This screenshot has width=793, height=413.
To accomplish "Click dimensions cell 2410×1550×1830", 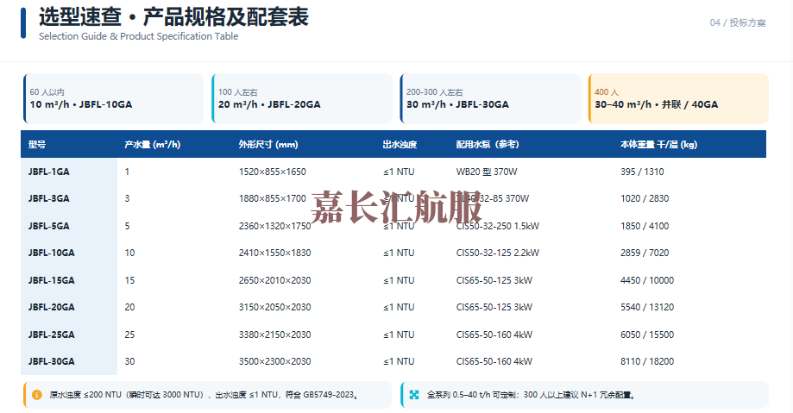I will point(274,253).
